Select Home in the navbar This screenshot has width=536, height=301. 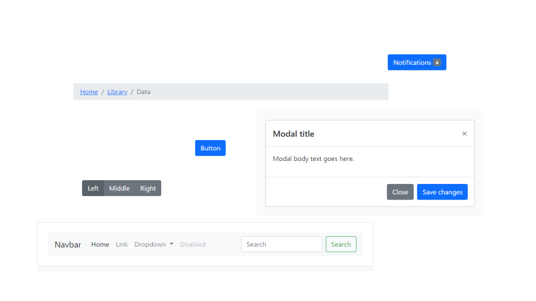tap(100, 244)
